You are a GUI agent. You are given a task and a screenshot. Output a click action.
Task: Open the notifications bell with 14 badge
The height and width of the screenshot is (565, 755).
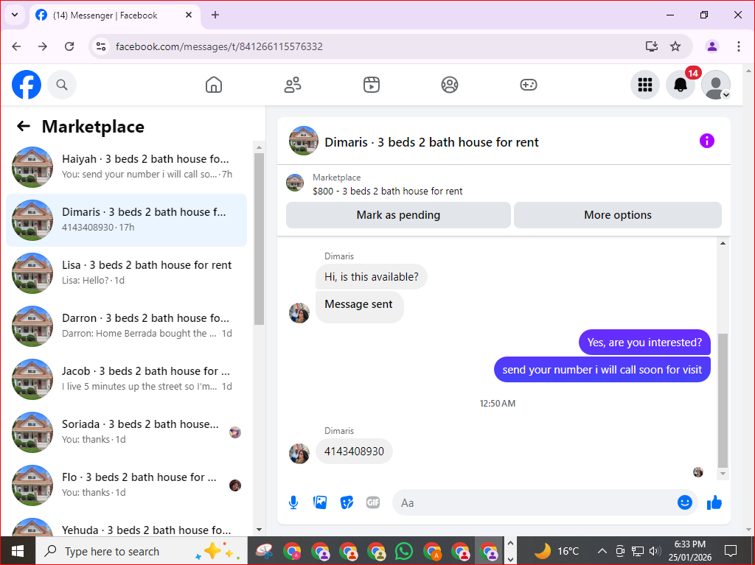point(681,85)
